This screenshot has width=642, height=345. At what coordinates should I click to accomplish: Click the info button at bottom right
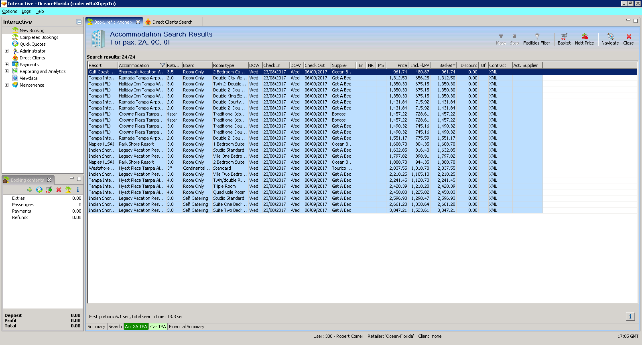(x=630, y=317)
